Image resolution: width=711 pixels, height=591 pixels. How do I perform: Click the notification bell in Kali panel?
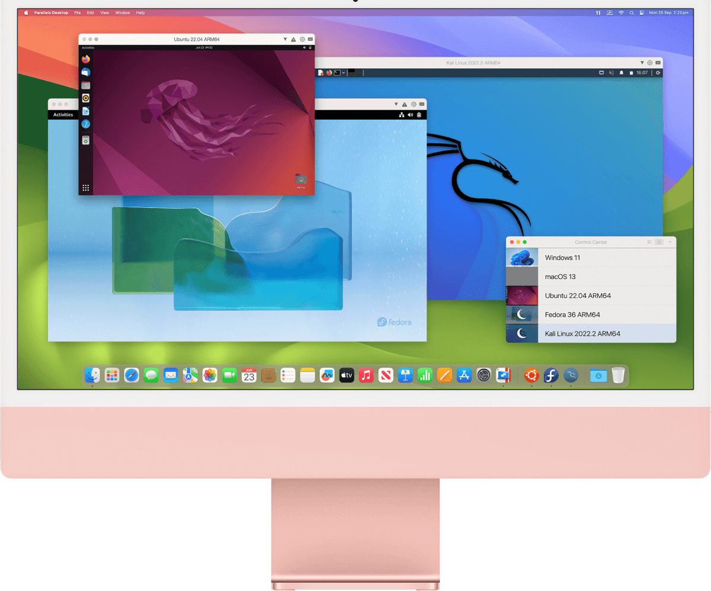[621, 73]
